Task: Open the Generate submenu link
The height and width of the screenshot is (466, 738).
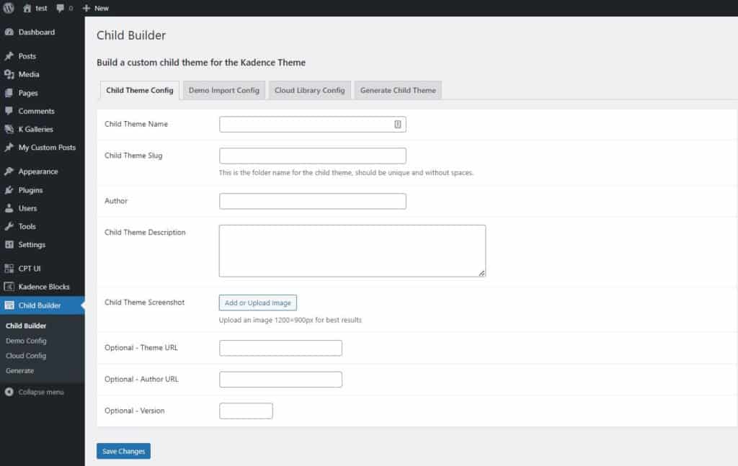Action: (19, 370)
